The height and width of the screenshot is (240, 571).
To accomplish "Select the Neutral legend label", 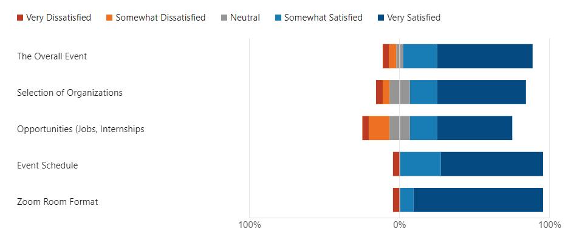I will [245, 18].
